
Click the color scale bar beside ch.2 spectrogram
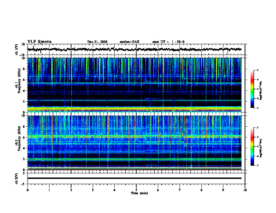coord(252,147)
